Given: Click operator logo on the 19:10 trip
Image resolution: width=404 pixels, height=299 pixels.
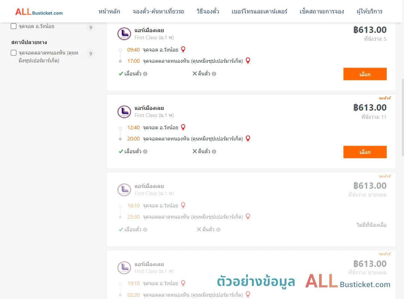Looking at the screenshot, I should click(124, 267).
